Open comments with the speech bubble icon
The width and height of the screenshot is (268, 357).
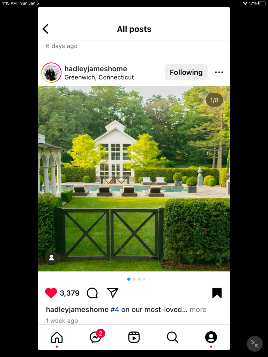92,293
